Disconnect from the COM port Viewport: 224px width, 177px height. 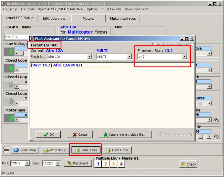[78, 163]
